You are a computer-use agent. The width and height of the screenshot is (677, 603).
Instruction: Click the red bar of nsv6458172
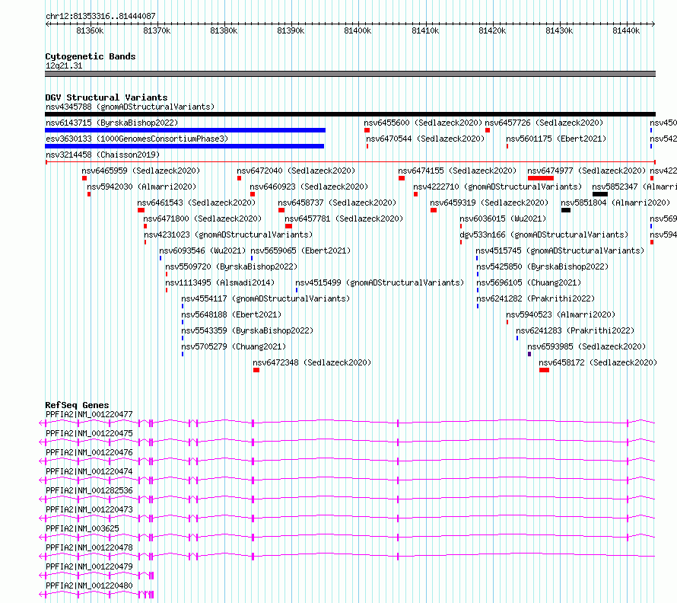pyautogui.click(x=544, y=370)
